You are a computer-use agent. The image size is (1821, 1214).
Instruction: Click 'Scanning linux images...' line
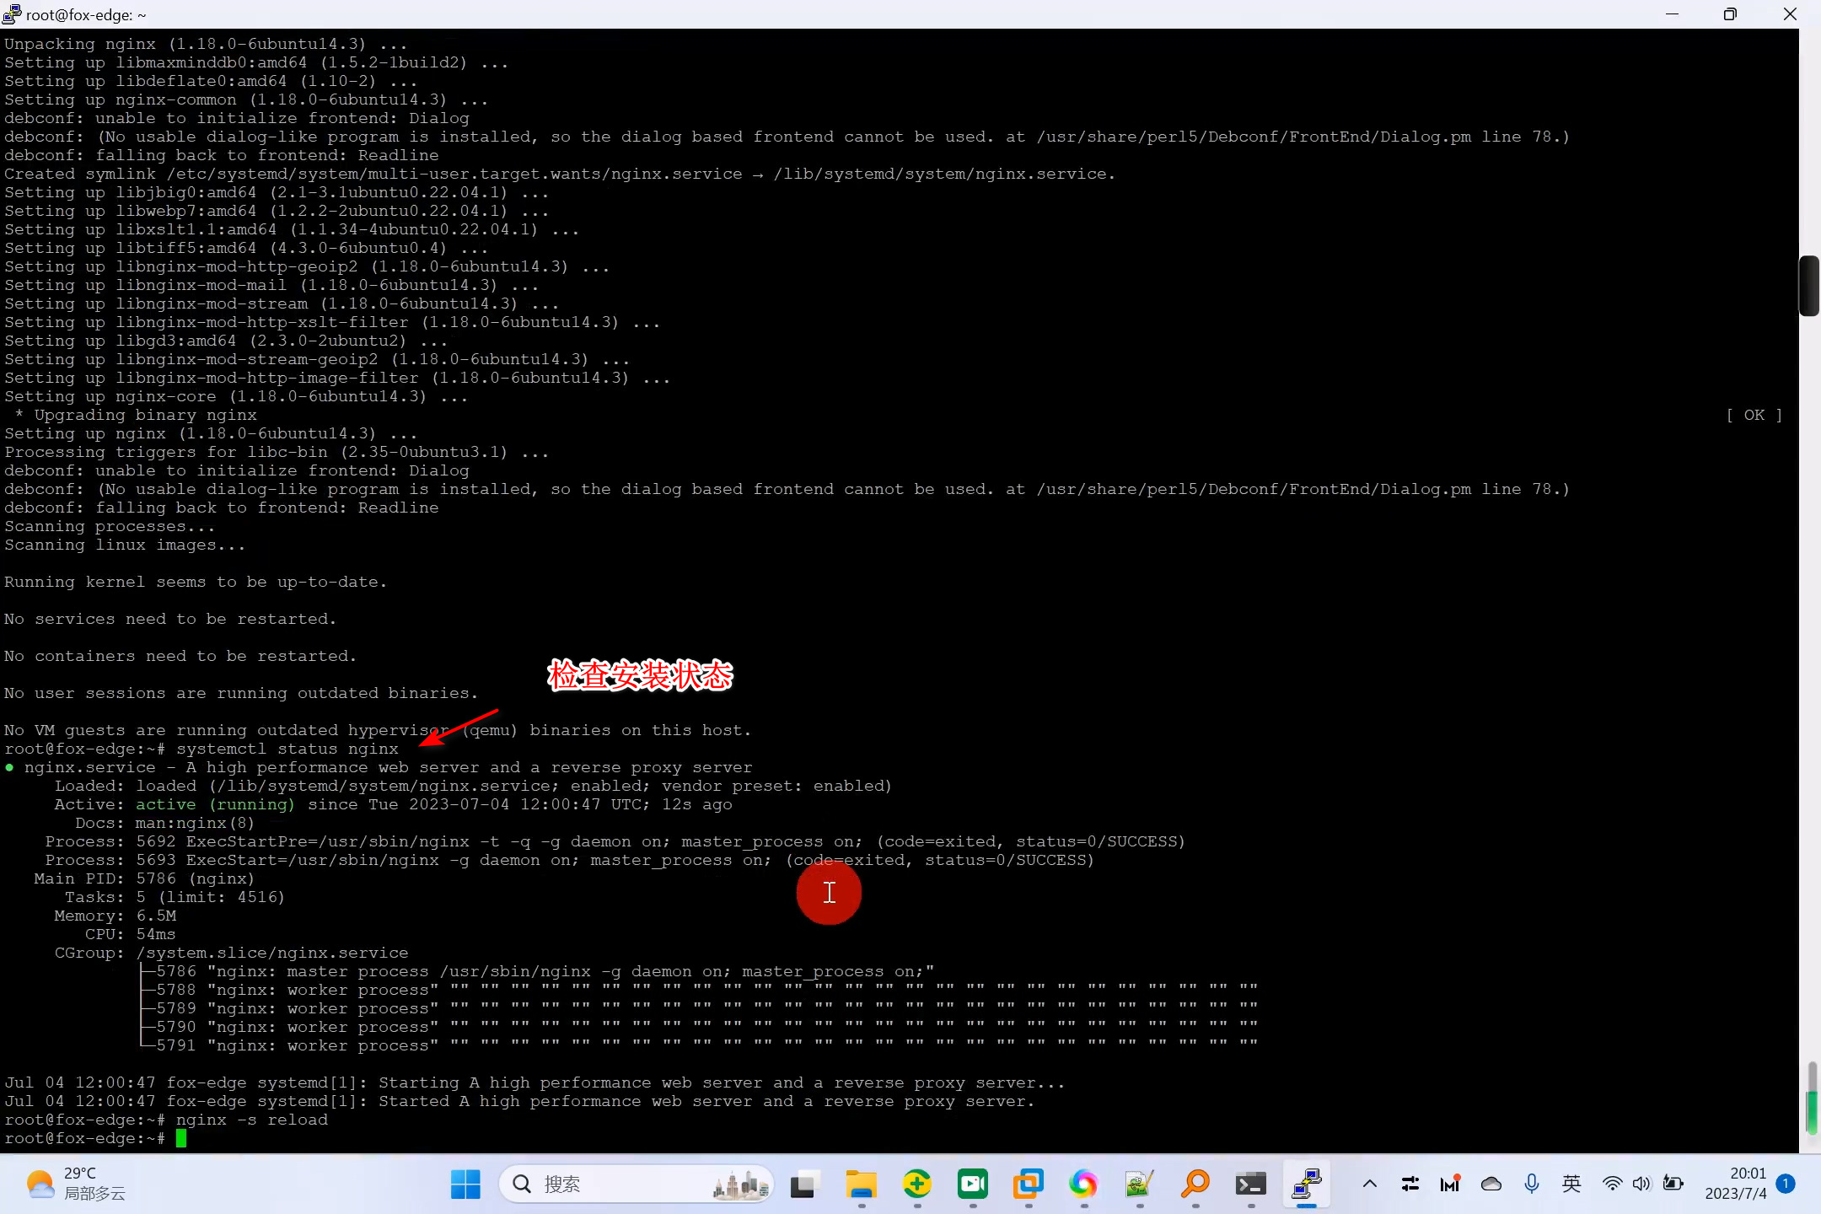(125, 545)
